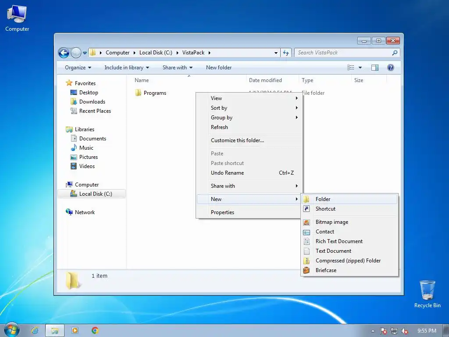Launch Internet Explorer from taskbar
Screen dimensions: 449x337
point(35,330)
